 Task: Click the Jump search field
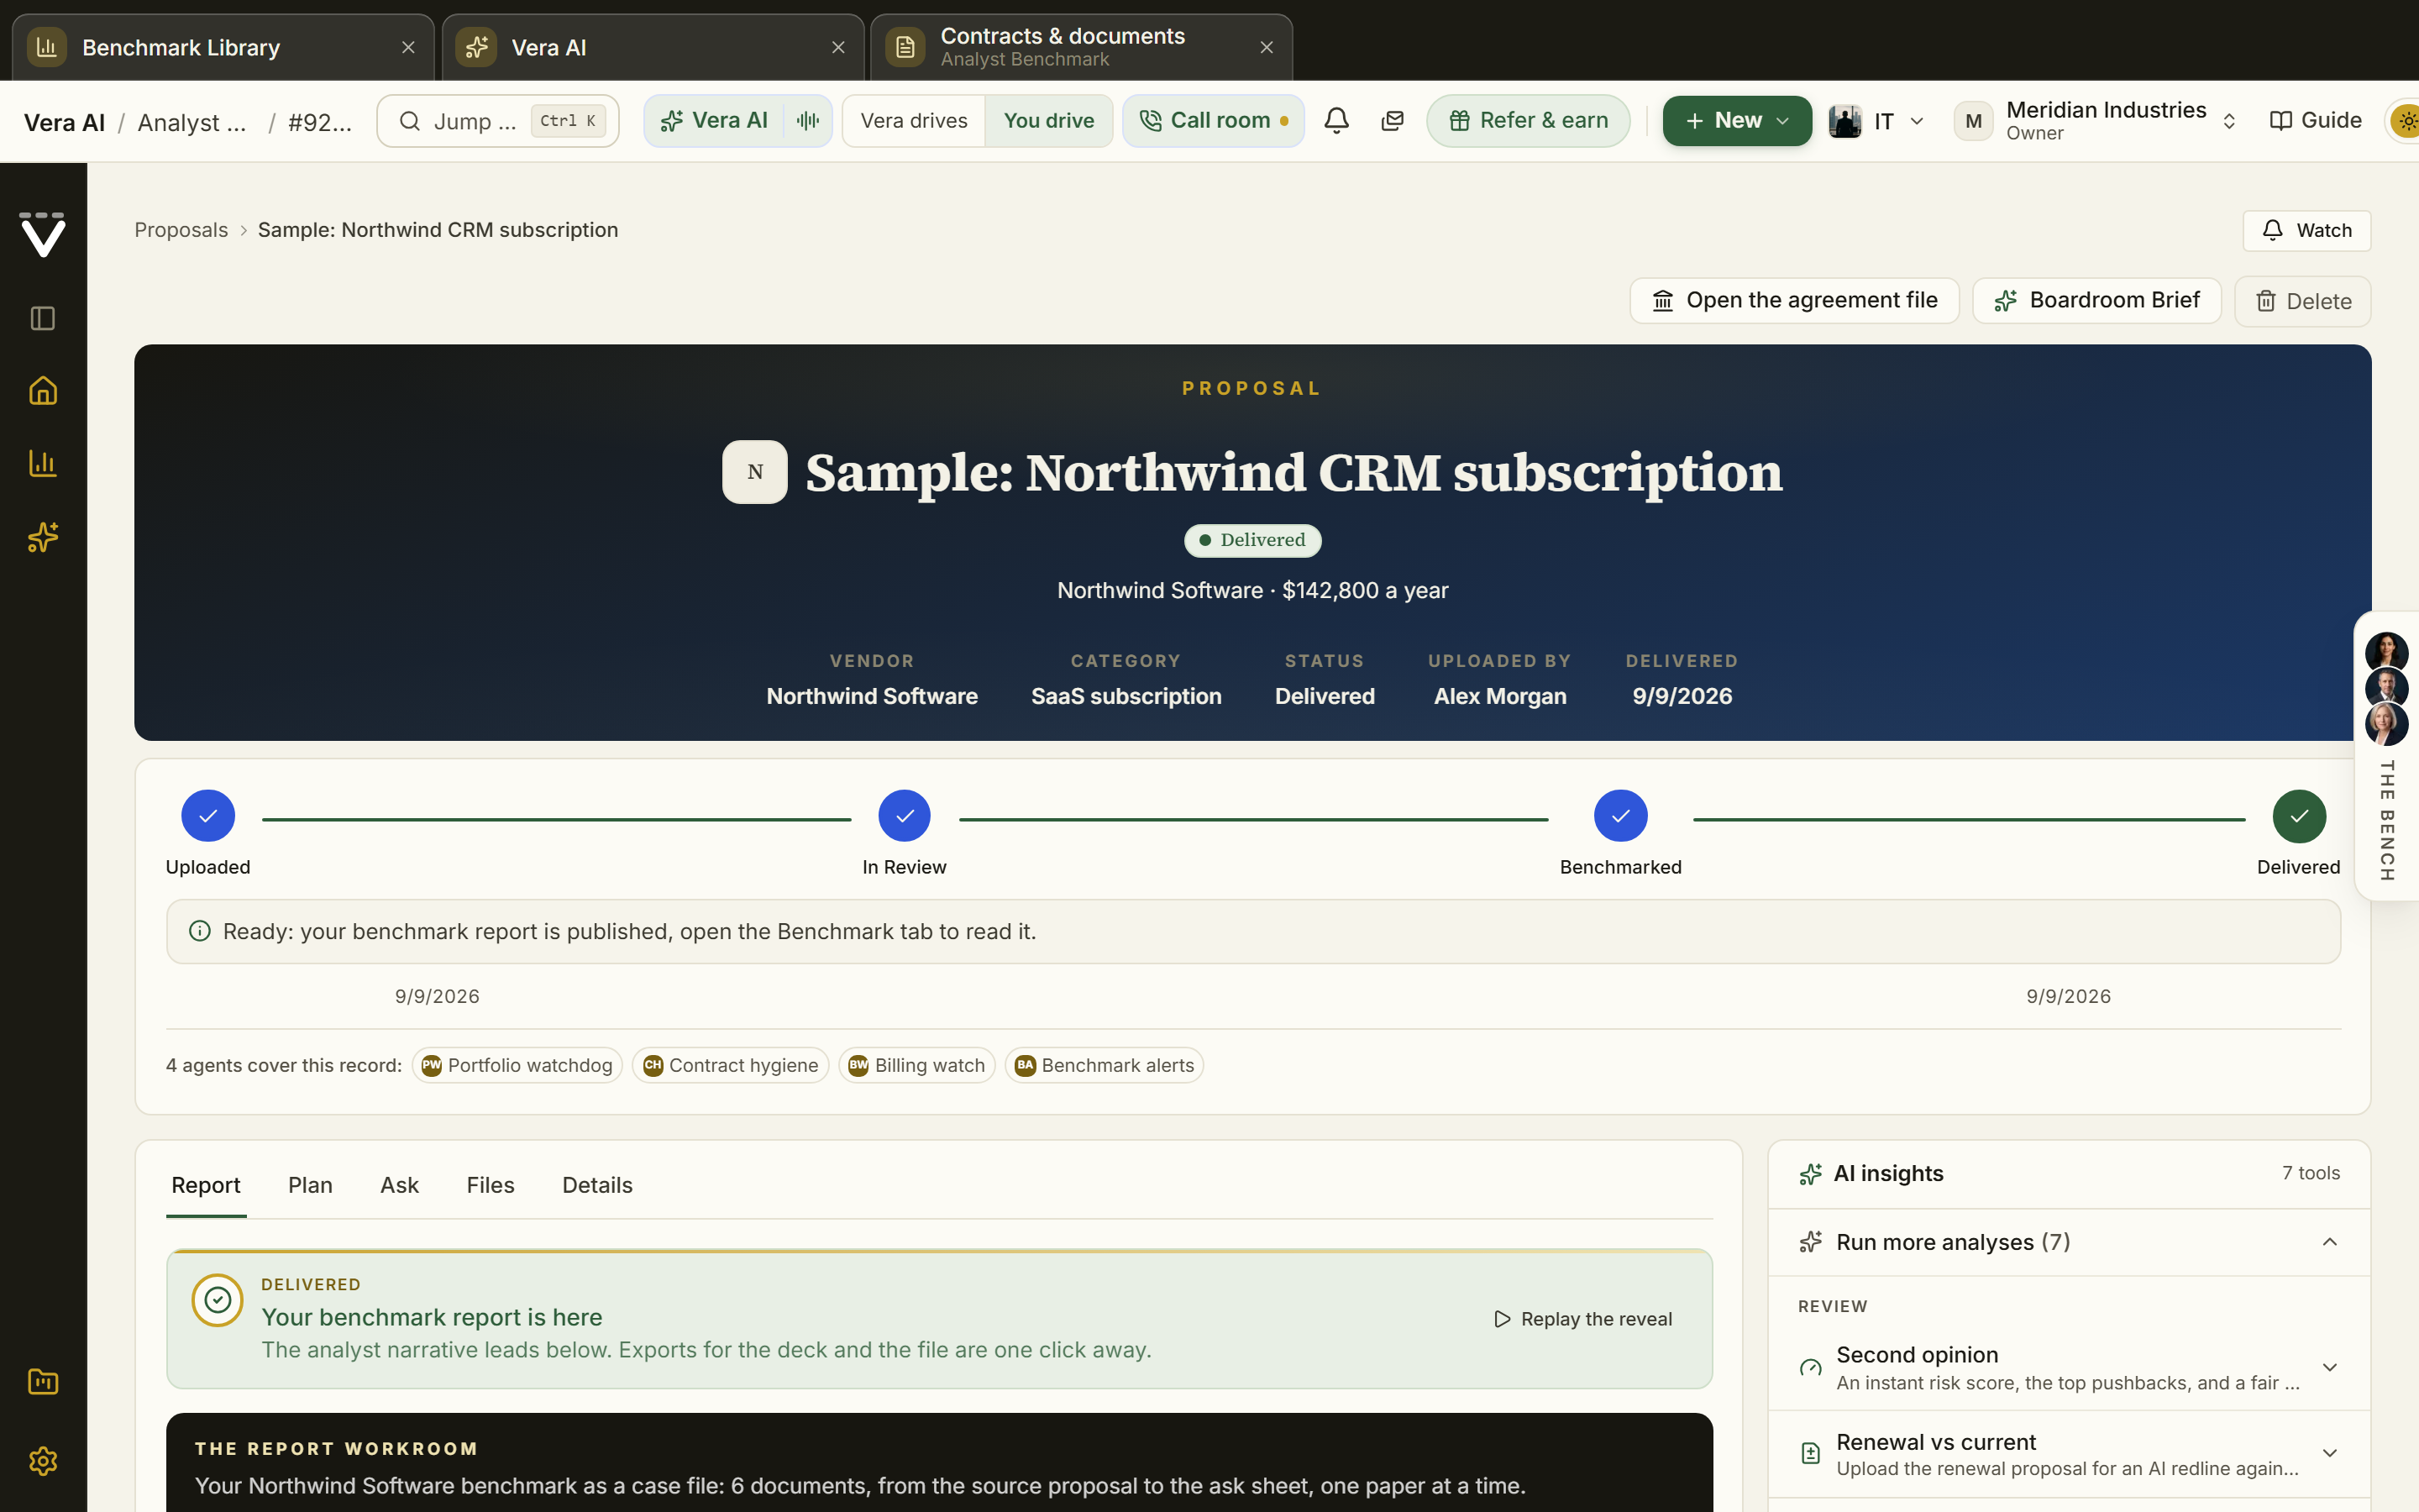(498, 121)
